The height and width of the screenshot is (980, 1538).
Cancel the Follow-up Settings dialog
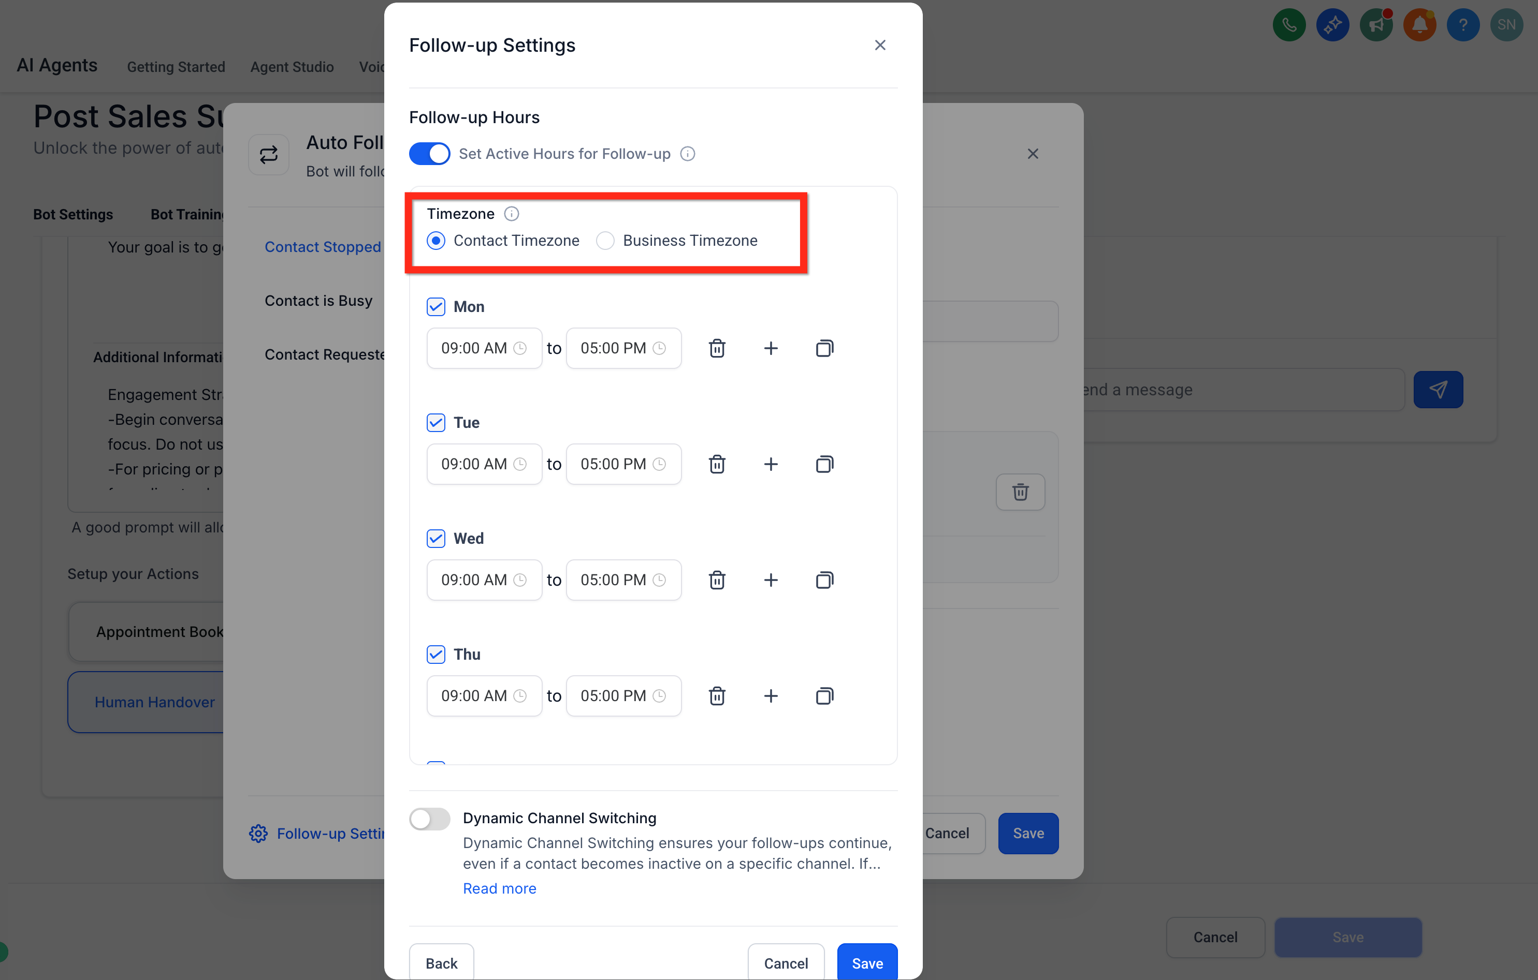(786, 963)
